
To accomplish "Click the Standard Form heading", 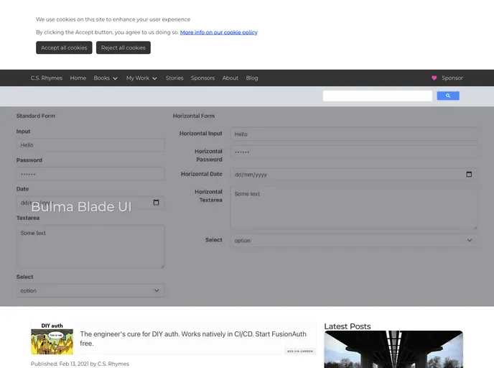I will (x=36, y=116).
